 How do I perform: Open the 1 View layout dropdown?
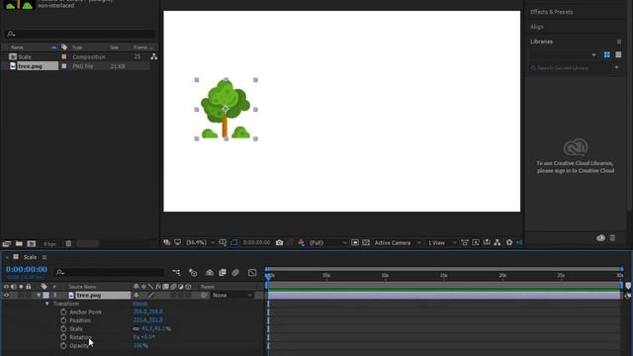(x=442, y=242)
